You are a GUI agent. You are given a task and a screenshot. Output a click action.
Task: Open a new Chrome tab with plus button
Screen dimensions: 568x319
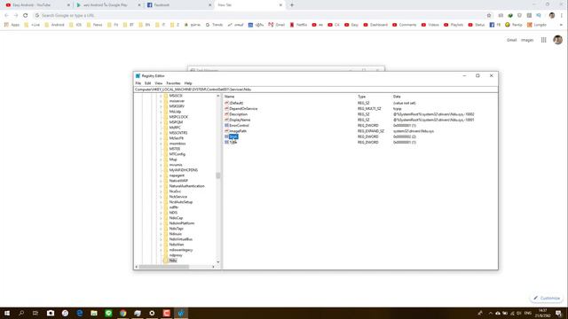(292, 5)
